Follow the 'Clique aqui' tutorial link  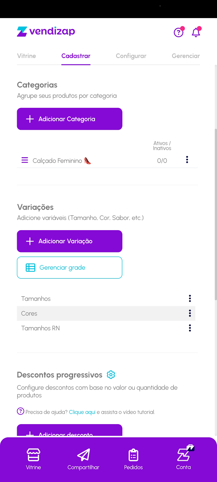82,412
